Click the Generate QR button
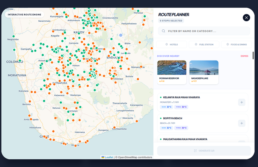258x167 pixels. [x=204, y=151]
